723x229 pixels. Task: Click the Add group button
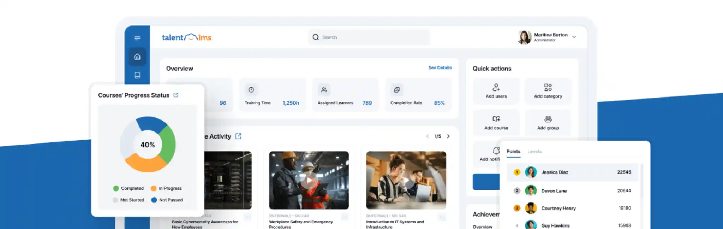click(x=548, y=123)
